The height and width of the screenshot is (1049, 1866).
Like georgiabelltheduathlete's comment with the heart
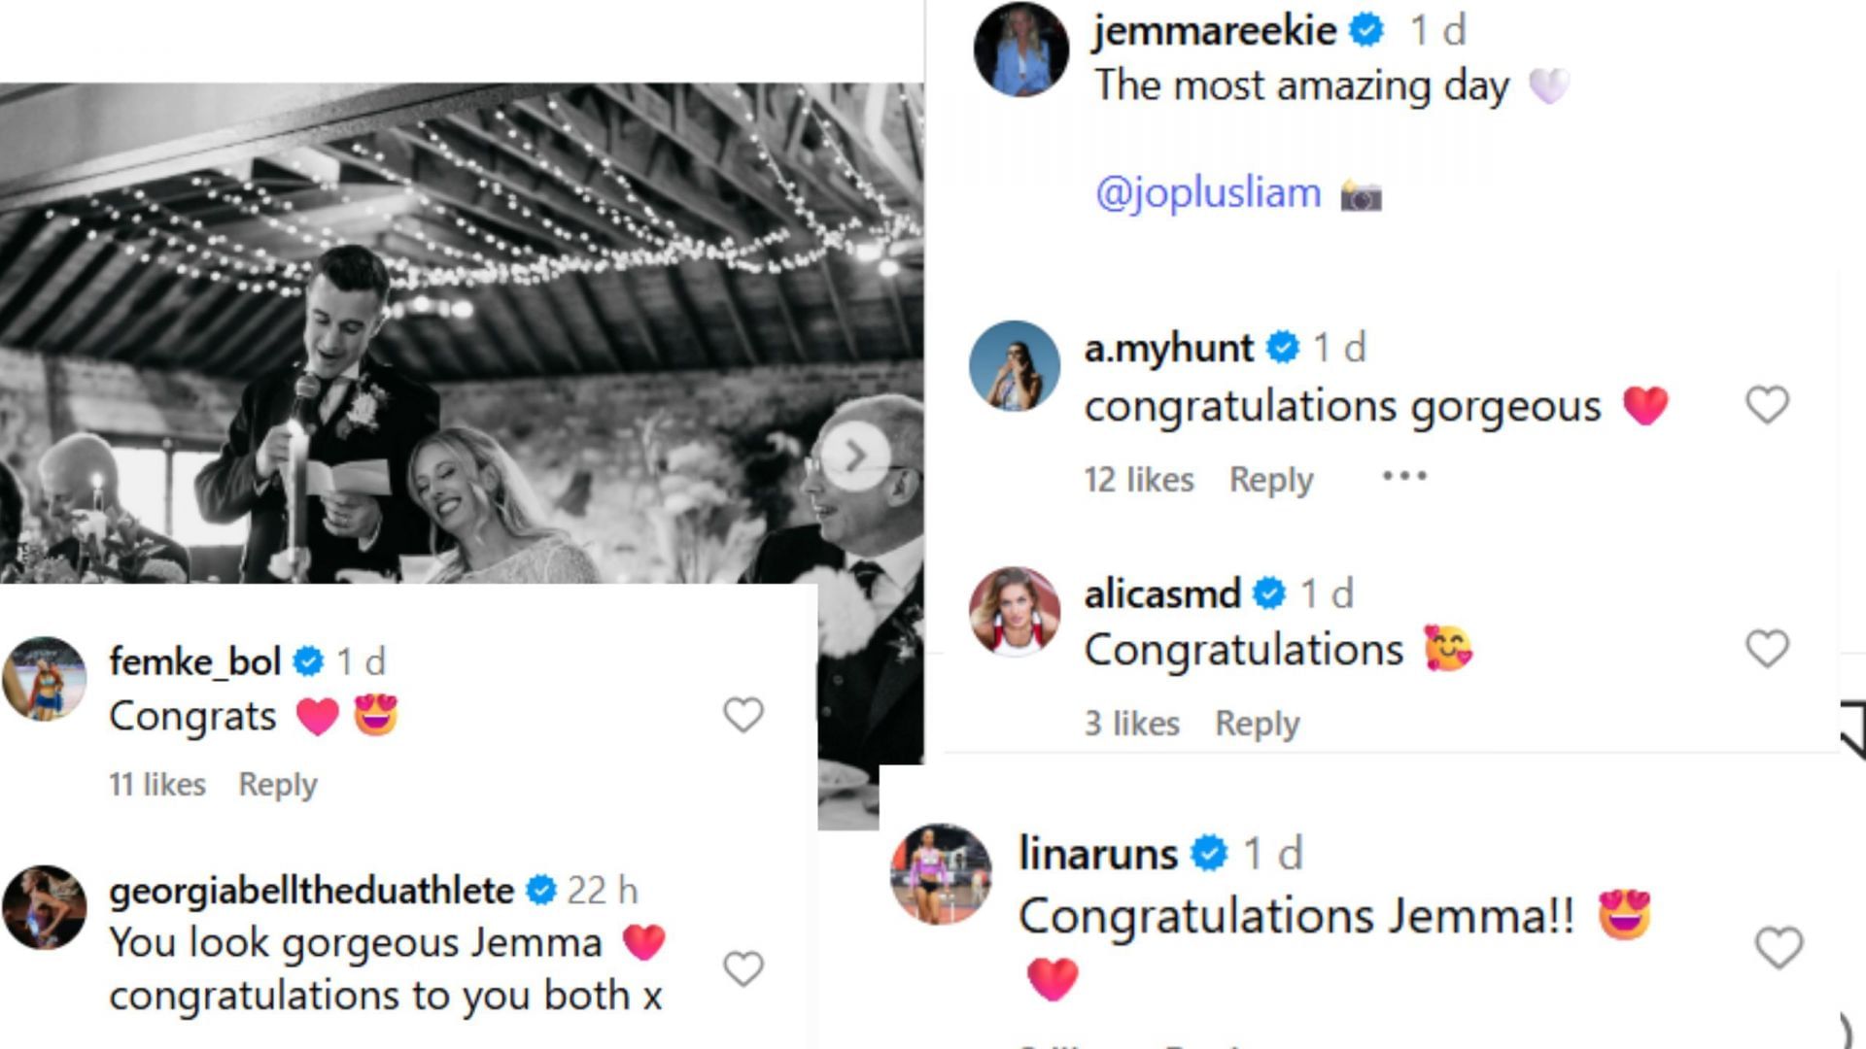coord(743,968)
